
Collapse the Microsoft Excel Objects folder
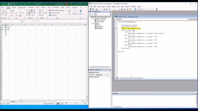click(92, 18)
